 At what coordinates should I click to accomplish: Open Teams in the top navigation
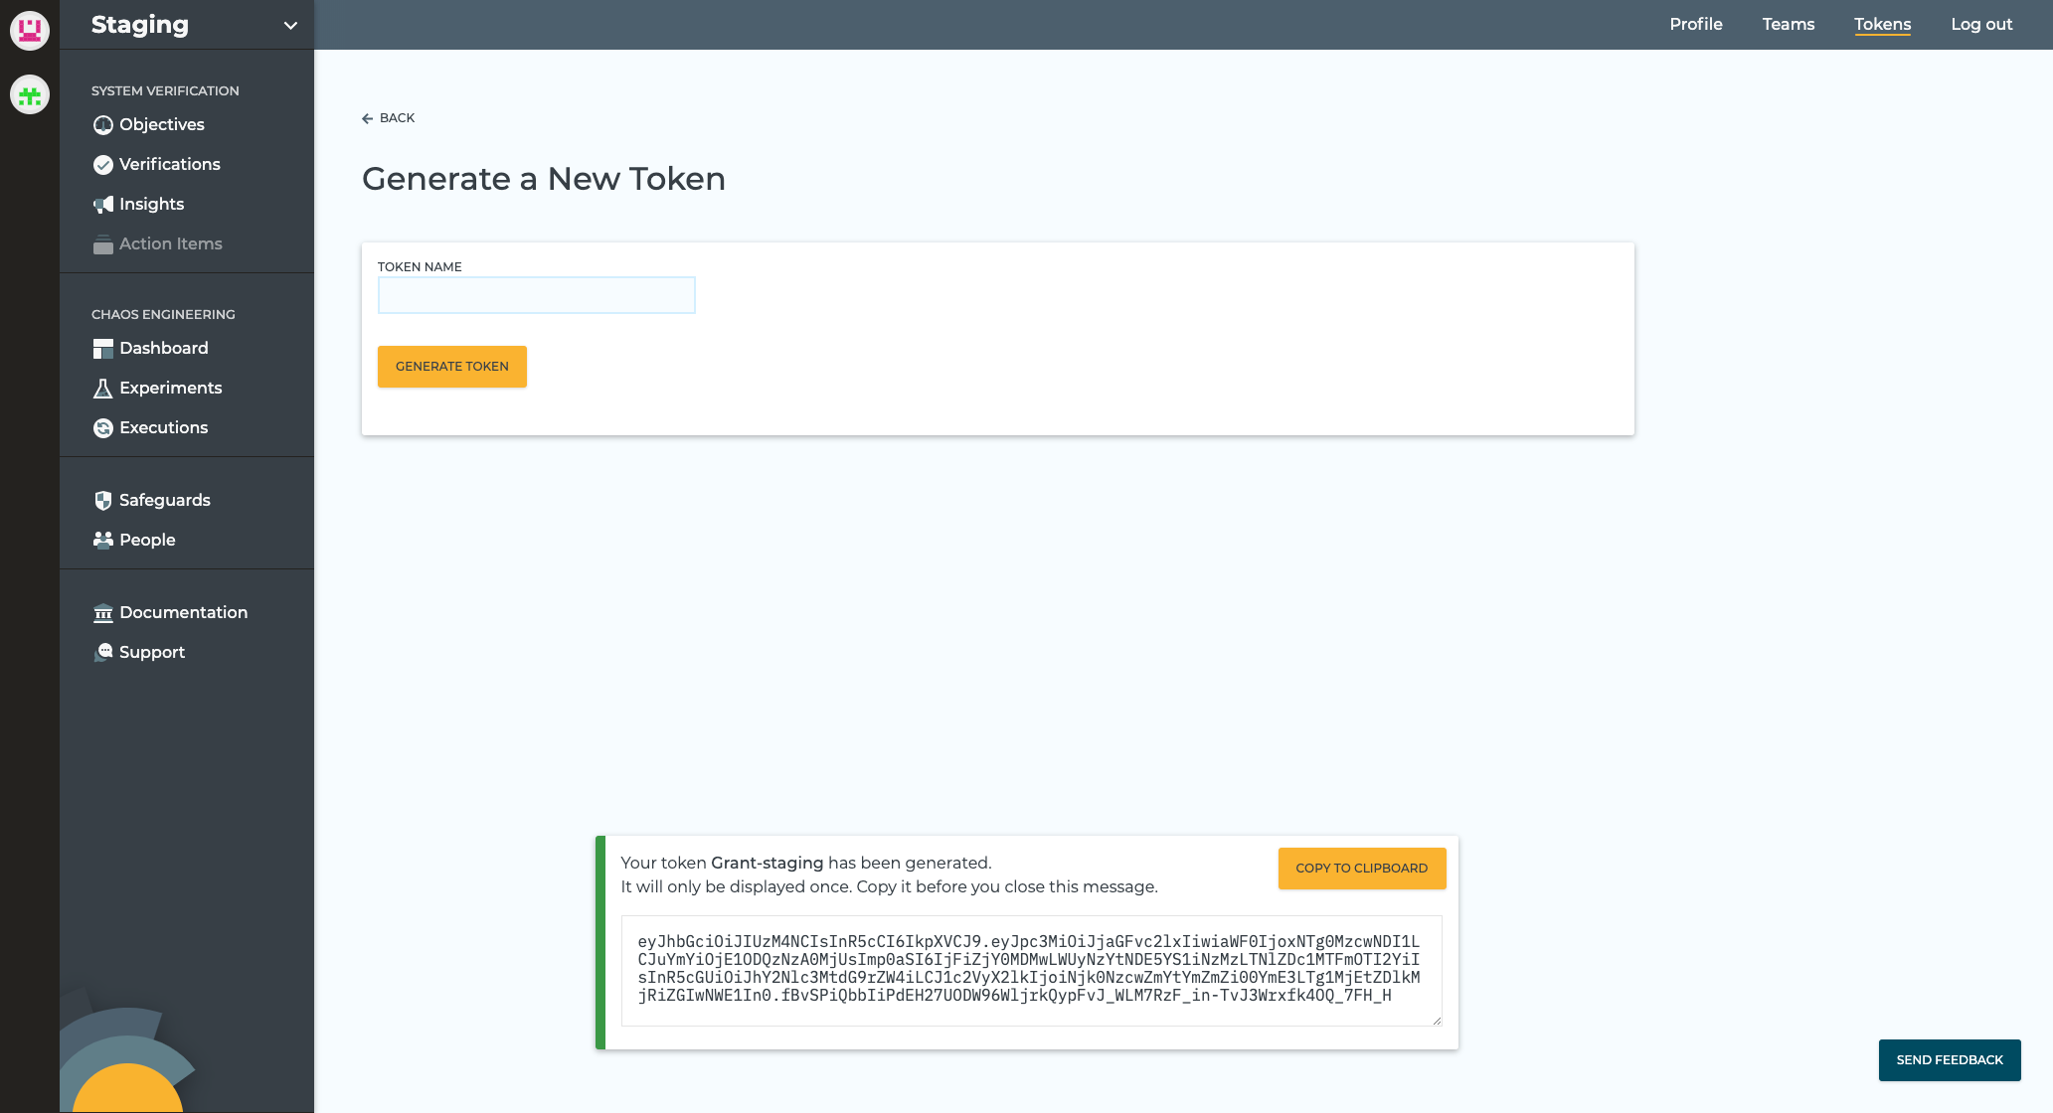[x=1789, y=24]
